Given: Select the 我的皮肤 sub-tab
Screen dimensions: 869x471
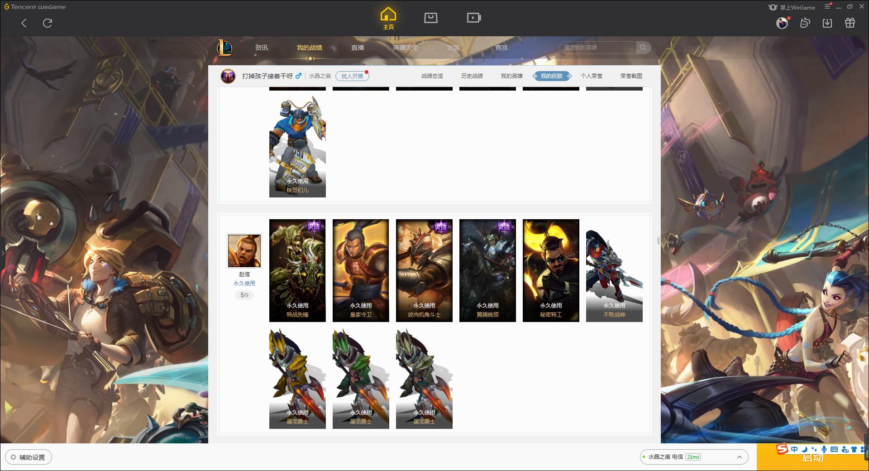Looking at the screenshot, I should click(552, 76).
